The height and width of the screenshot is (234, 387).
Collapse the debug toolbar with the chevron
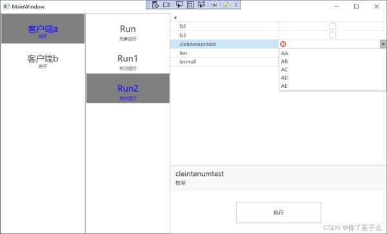(236, 5)
